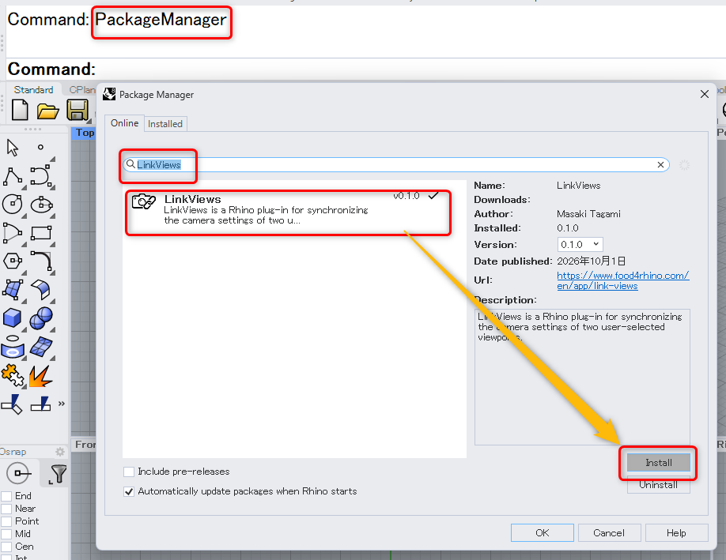Viewport: 726px width, 560px height.
Task: Clear the search text with X
Action: coord(660,164)
